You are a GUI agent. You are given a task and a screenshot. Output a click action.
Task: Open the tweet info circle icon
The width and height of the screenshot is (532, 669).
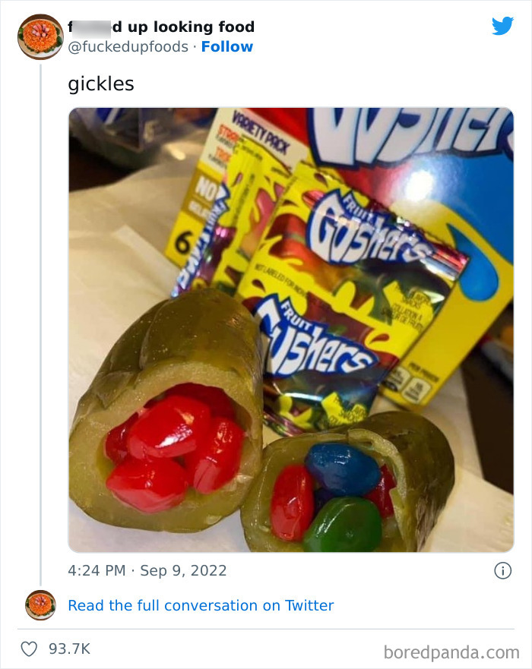point(502,570)
